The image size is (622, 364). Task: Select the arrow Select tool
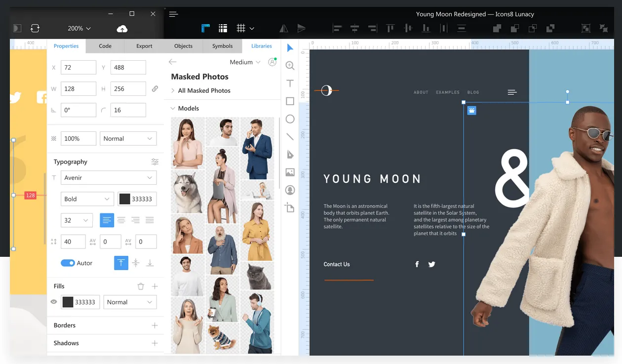(x=290, y=48)
